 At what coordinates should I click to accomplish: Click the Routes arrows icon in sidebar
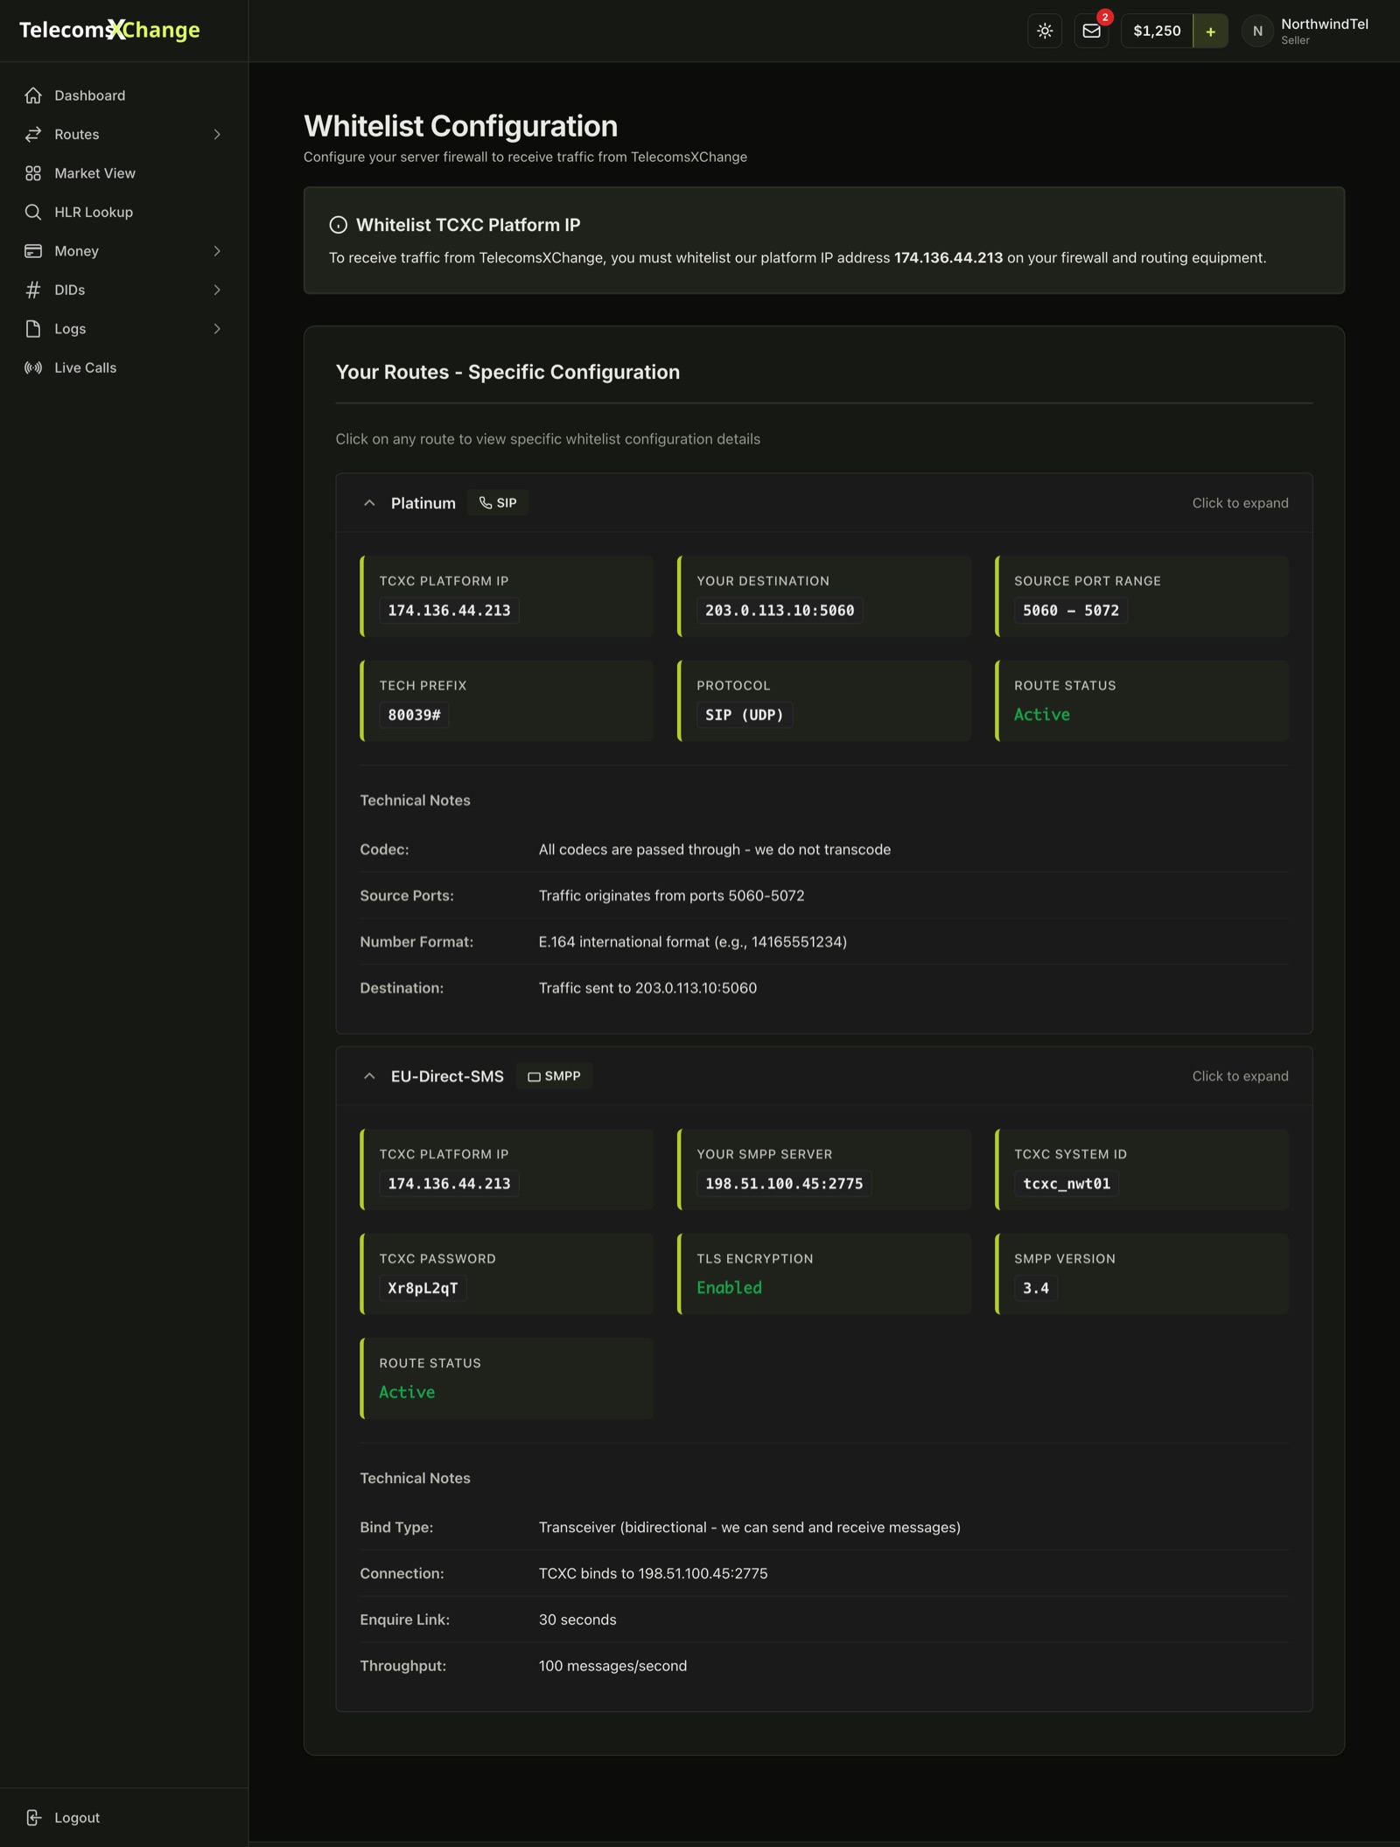coord(33,134)
